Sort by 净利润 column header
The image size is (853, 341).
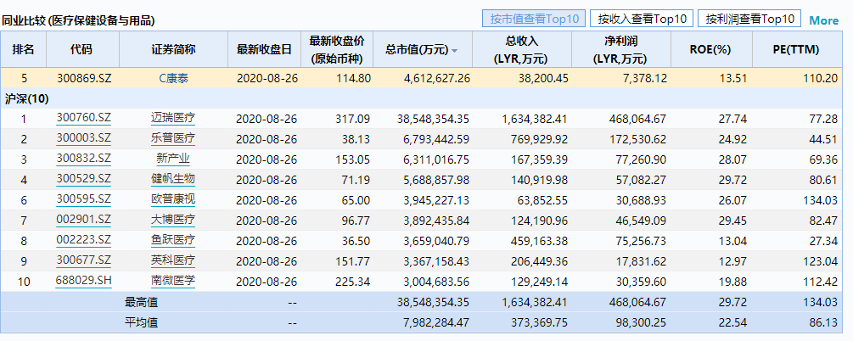[x=621, y=49]
